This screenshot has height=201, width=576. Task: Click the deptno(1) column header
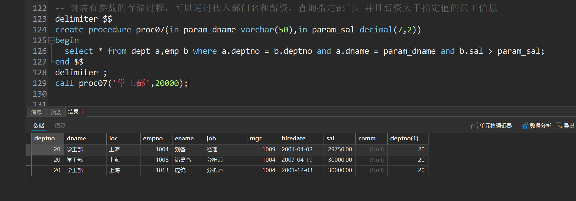click(408, 139)
